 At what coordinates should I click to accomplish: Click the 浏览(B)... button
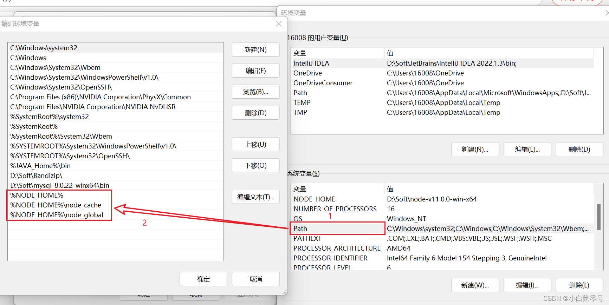tap(255, 92)
